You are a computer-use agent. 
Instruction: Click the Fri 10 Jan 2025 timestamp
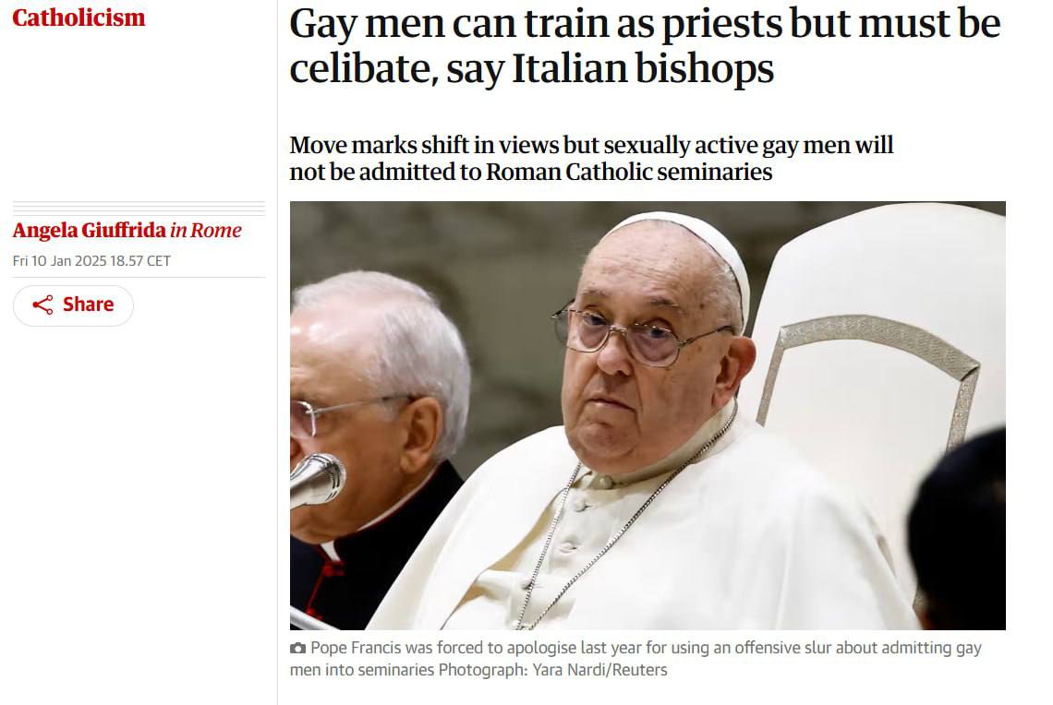pyautogui.click(x=91, y=261)
